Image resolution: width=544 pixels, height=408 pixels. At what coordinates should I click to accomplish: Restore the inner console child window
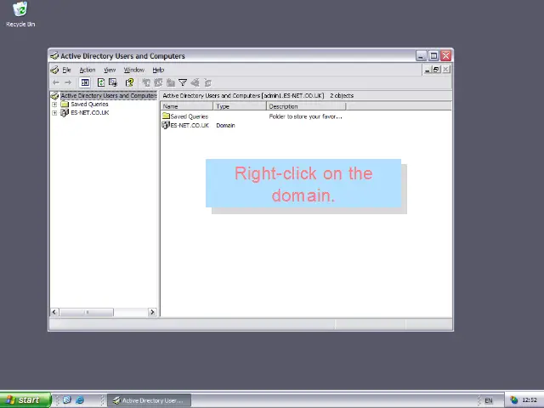pos(436,70)
